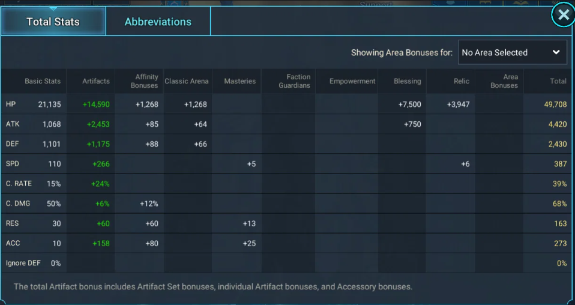Click the Faction Guardians column header
The image size is (575, 305).
(x=295, y=81)
